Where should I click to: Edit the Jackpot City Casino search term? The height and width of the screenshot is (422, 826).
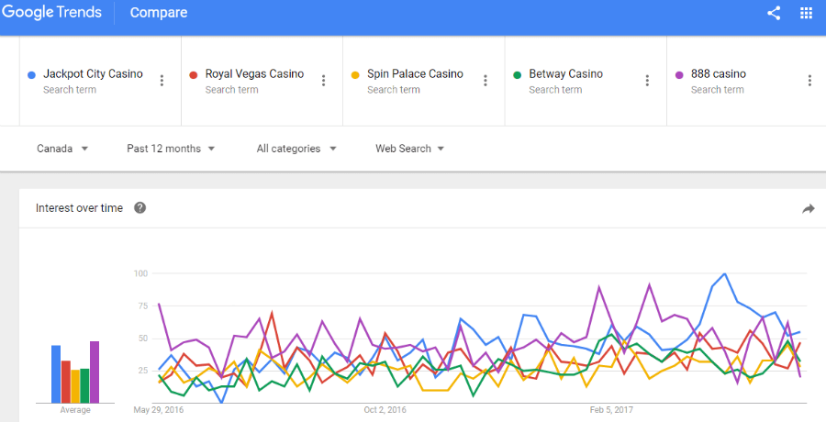coord(93,73)
